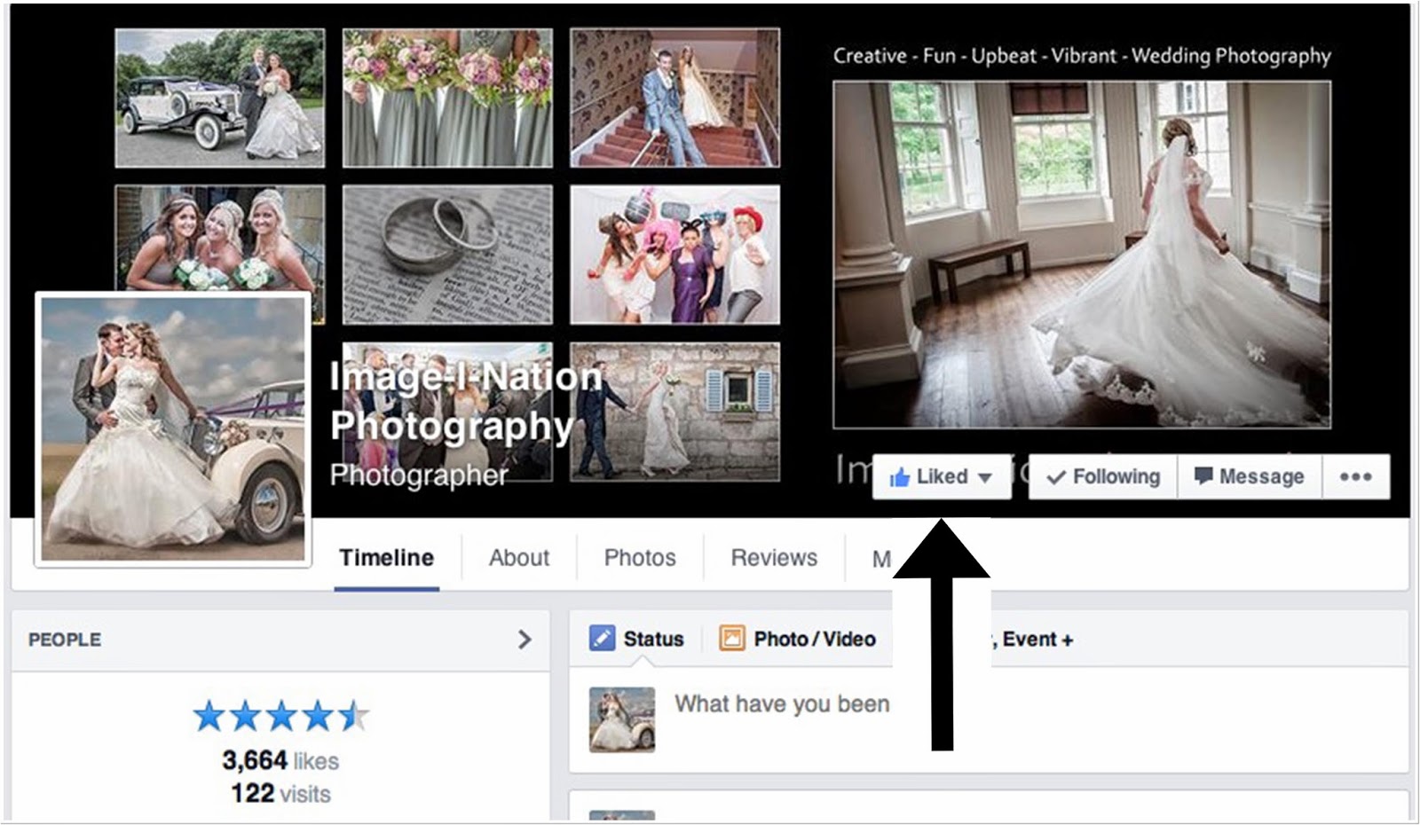
Task: Click the PEOPLE section heading
Action: (x=65, y=640)
